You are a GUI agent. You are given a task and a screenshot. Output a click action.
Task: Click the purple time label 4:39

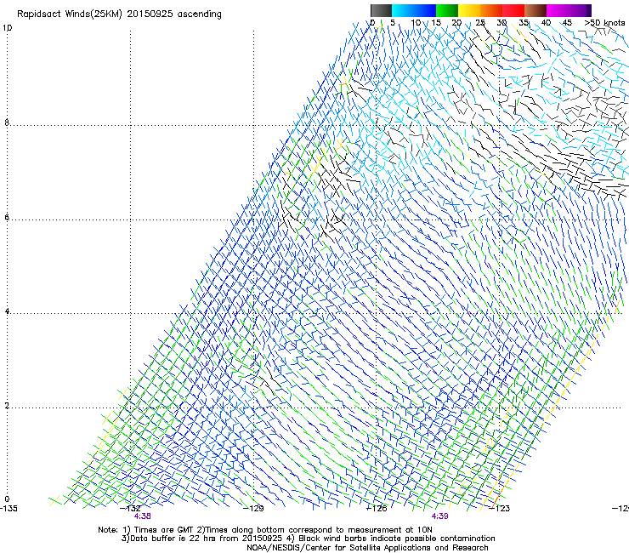tap(439, 516)
